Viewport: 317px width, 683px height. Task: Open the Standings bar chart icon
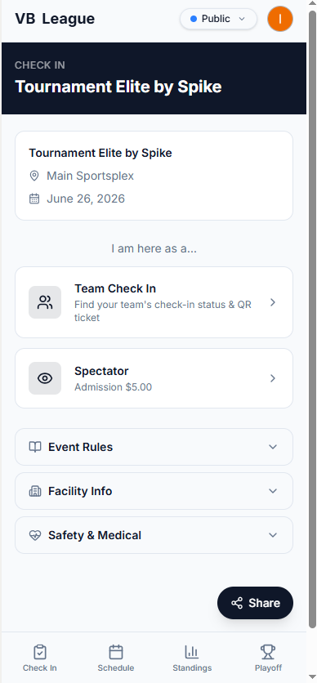[192, 652]
